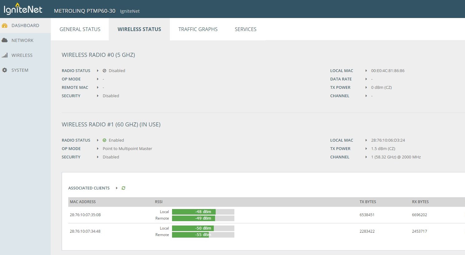Screen dimensions: 465x255
Task: Select client MAC 28:76:10:07:34:48
Action: 85,231
